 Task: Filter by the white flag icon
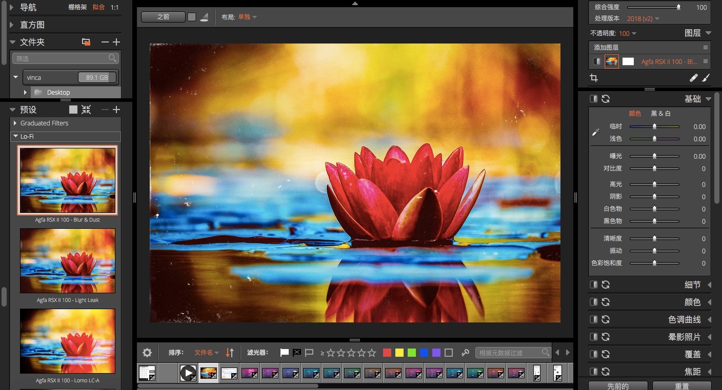click(x=284, y=352)
